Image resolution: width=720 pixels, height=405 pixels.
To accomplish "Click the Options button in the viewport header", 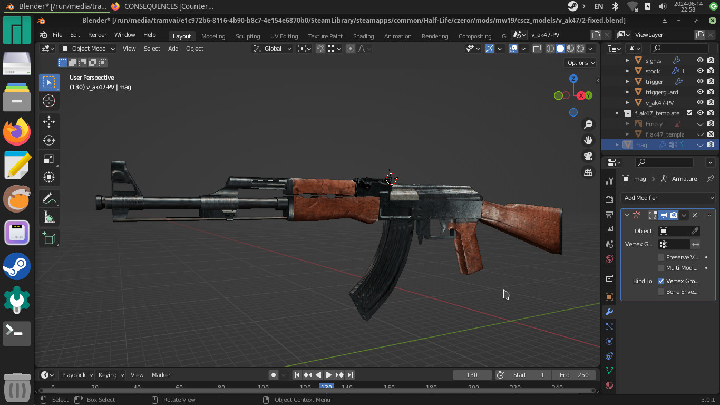I will click(x=580, y=63).
